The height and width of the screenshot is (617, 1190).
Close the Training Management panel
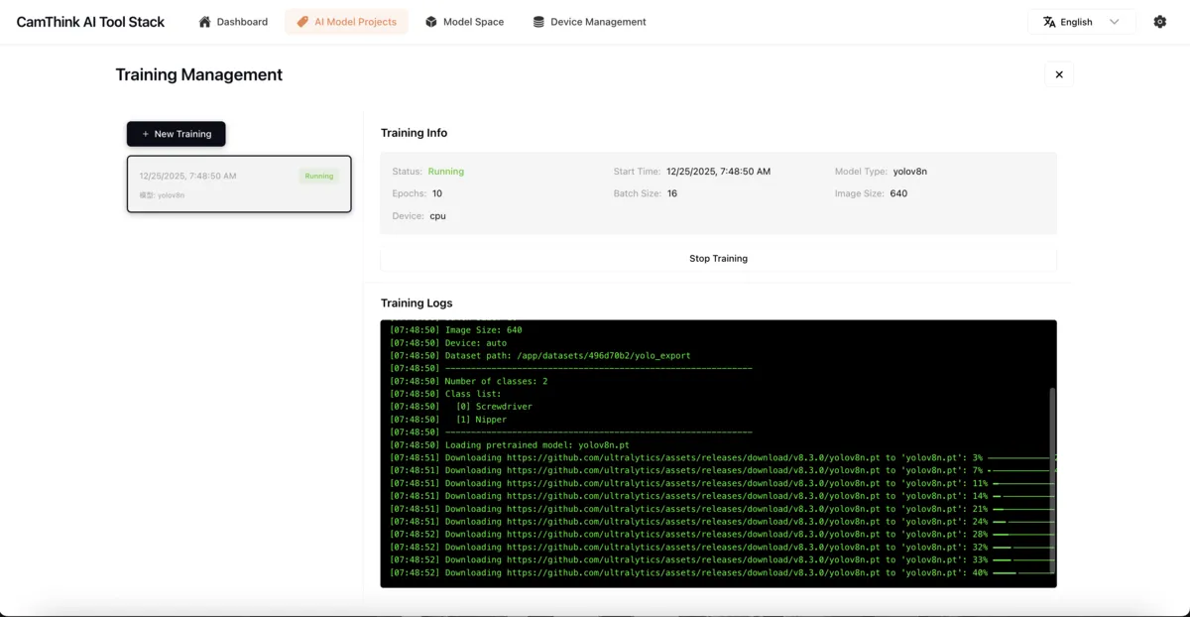click(1059, 74)
